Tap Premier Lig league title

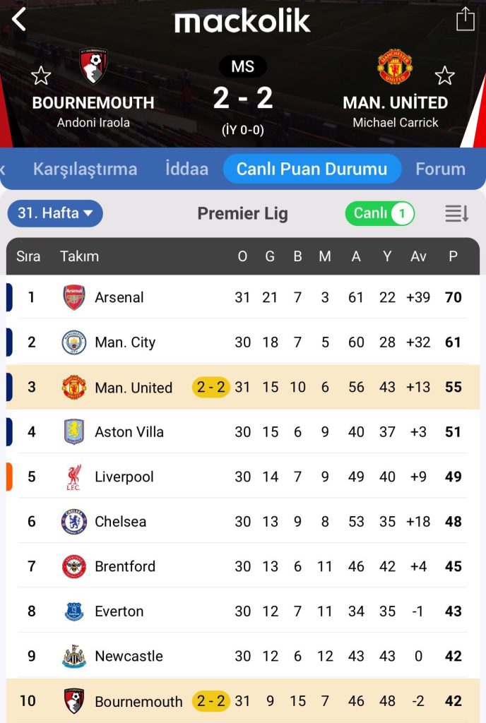point(243,213)
